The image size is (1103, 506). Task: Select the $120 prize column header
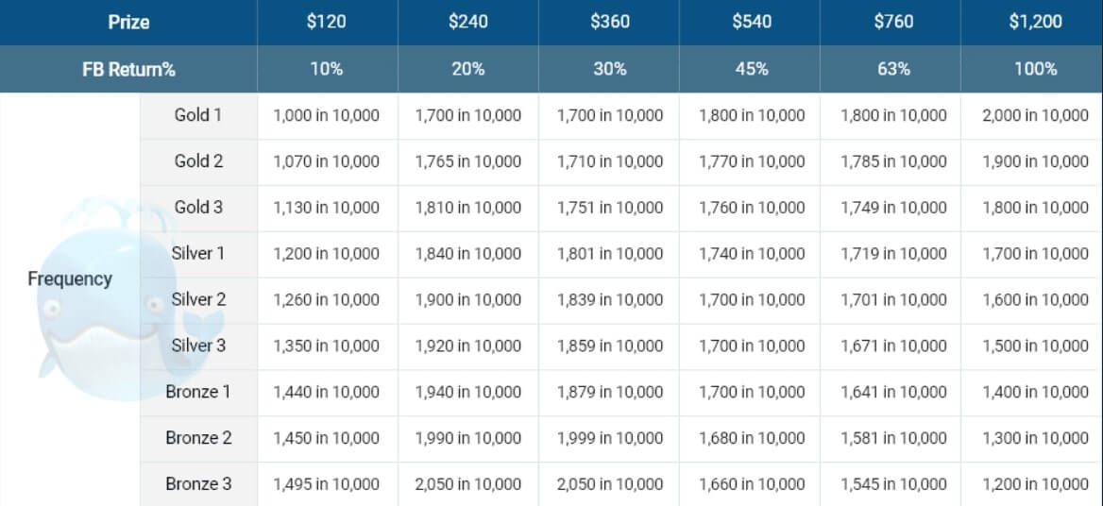tap(327, 22)
